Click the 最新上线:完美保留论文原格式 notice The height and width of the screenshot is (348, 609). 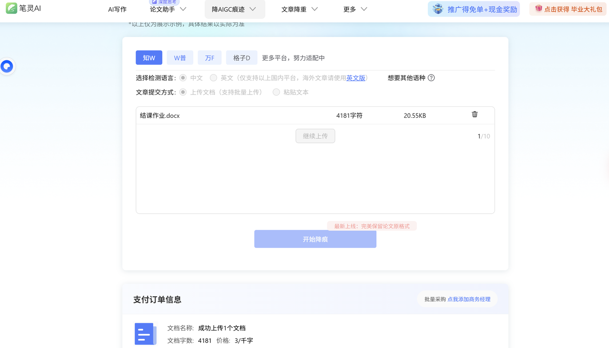tap(372, 226)
